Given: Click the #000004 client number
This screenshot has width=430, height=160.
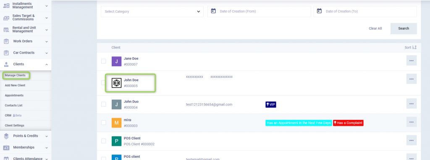Looking at the screenshot, I should (131, 108).
